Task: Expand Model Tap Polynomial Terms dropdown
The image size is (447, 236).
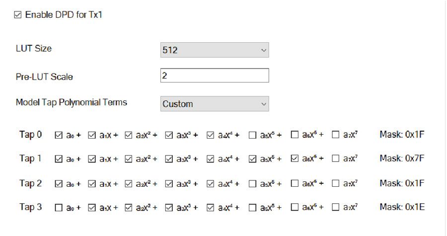Action: coord(214,104)
